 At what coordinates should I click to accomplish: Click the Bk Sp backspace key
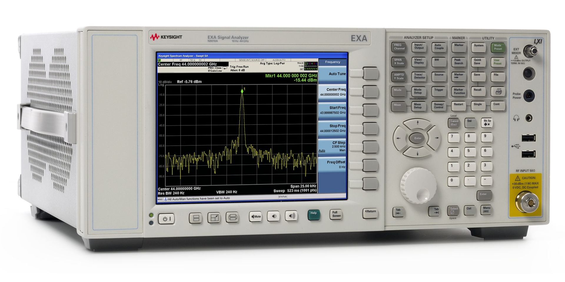click(x=487, y=123)
